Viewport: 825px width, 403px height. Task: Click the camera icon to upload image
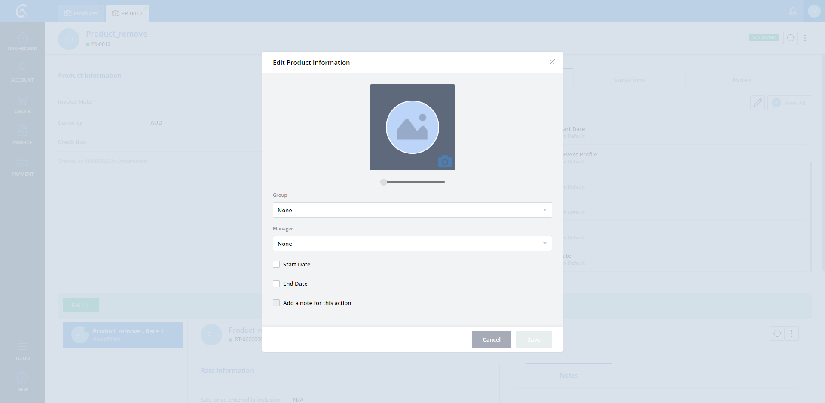(x=445, y=162)
